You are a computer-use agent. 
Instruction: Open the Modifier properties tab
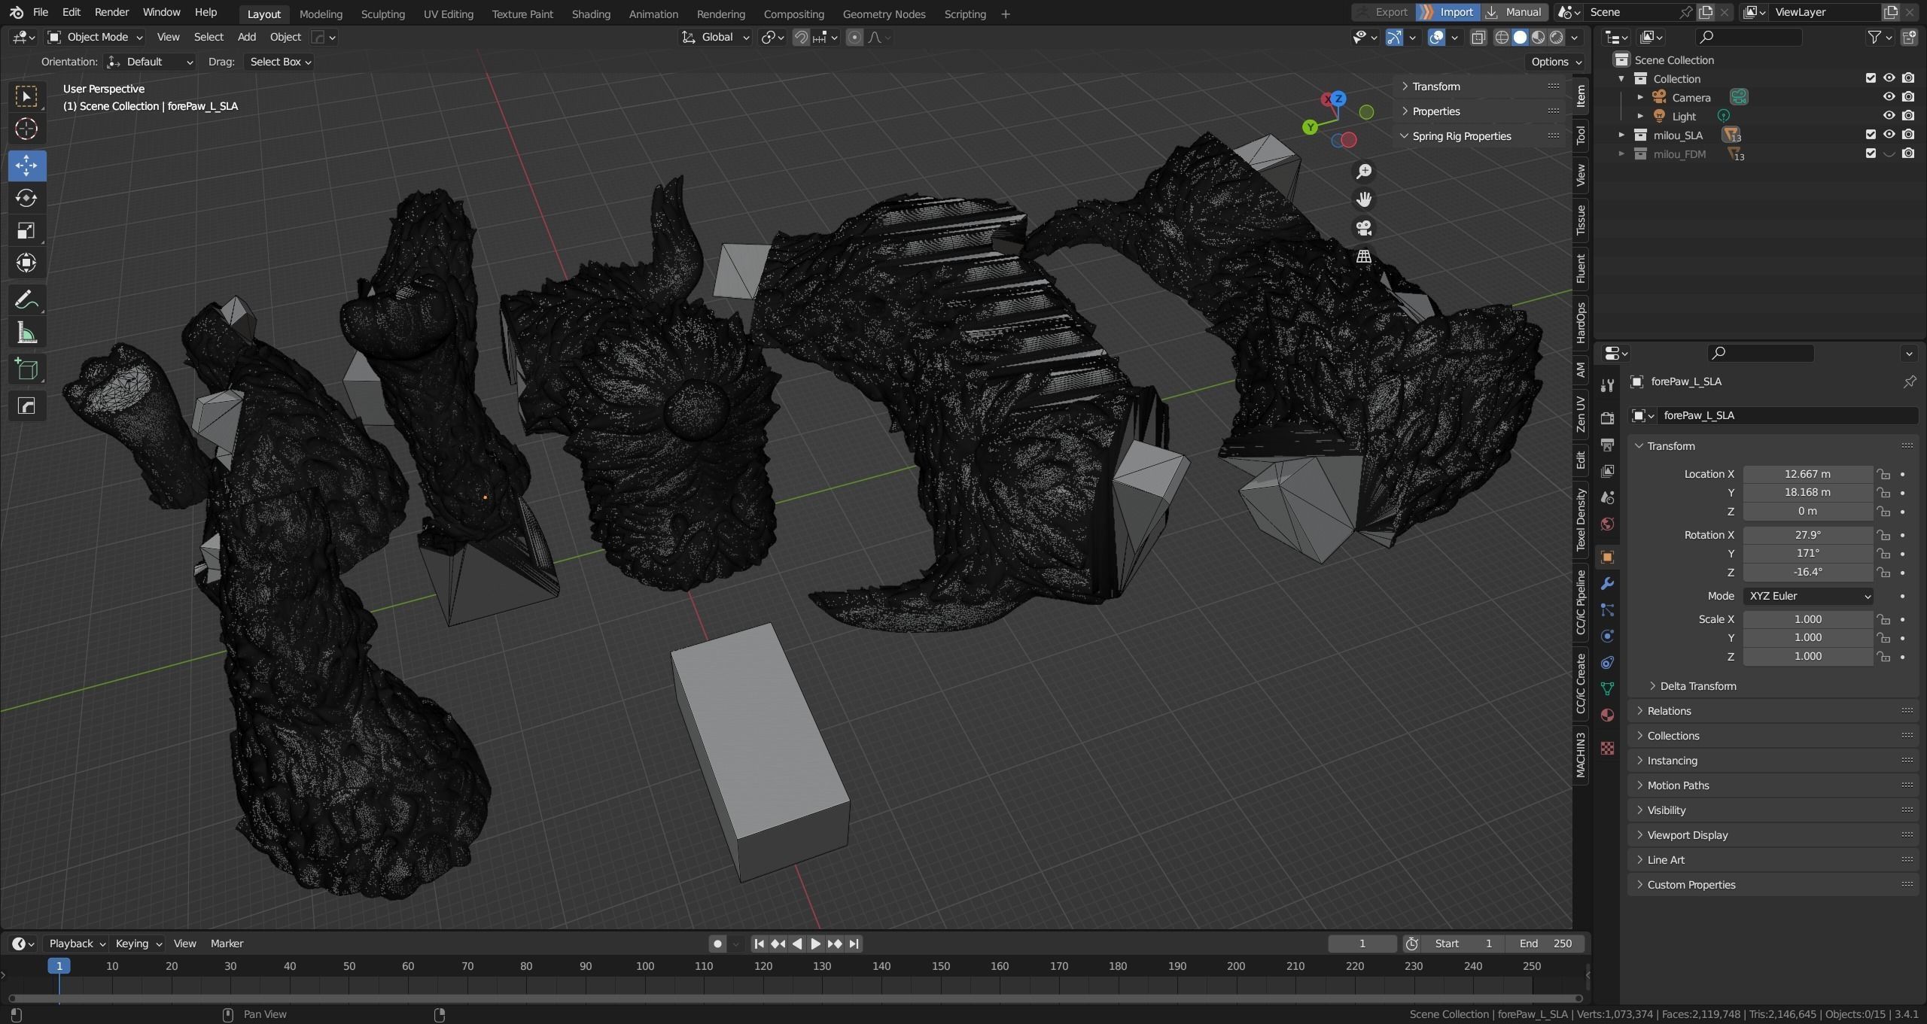1607,584
